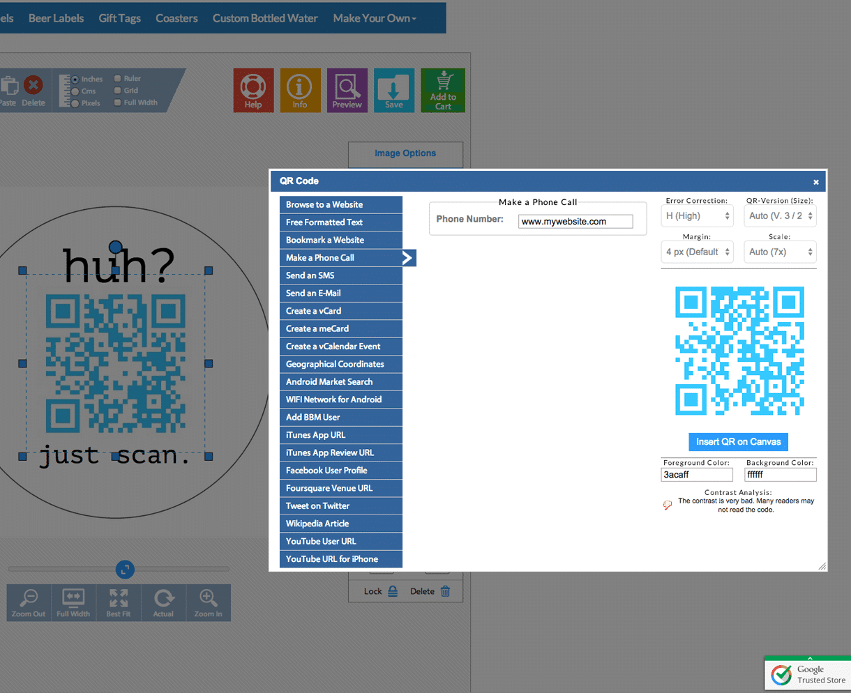Select Send an E-Mail QR type

pyautogui.click(x=341, y=294)
